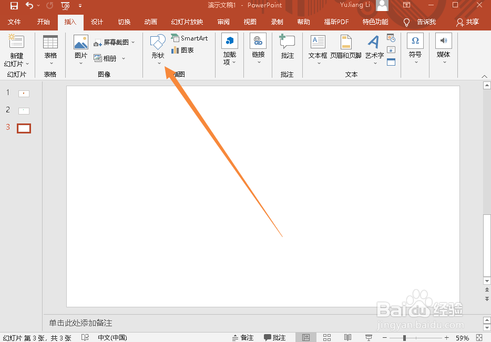Viewport: 491px width, 342px height.
Task: Open the 形状 shapes gallery
Action: point(158,49)
